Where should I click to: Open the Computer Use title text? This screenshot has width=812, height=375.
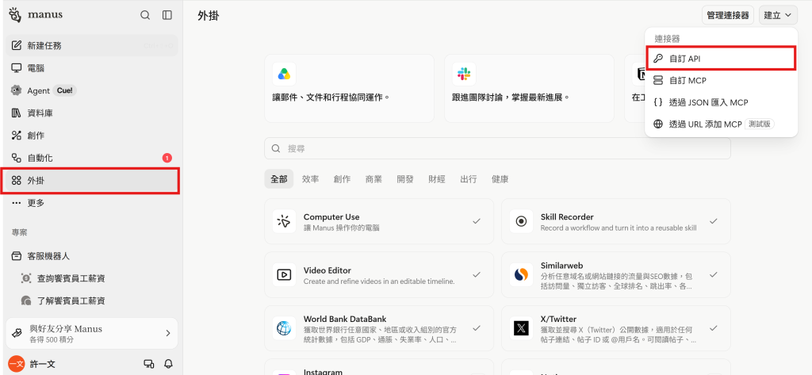point(331,217)
